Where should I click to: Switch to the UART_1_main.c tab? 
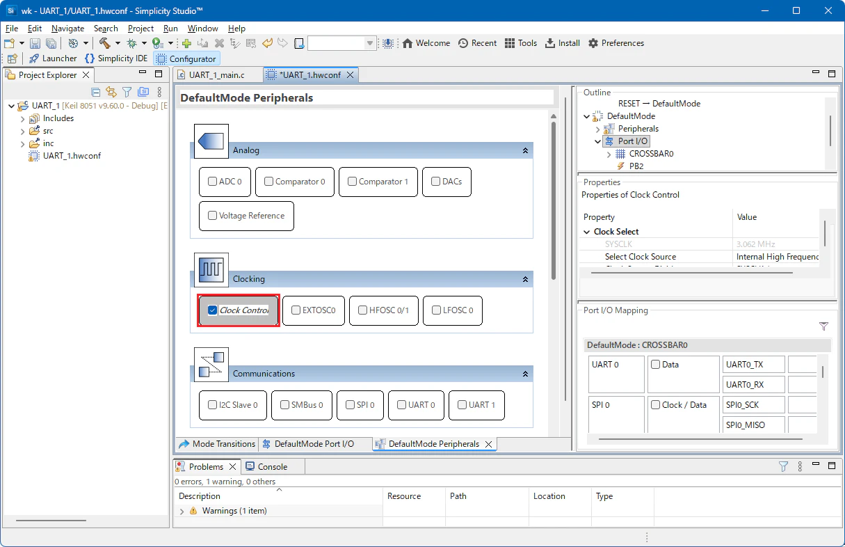217,74
